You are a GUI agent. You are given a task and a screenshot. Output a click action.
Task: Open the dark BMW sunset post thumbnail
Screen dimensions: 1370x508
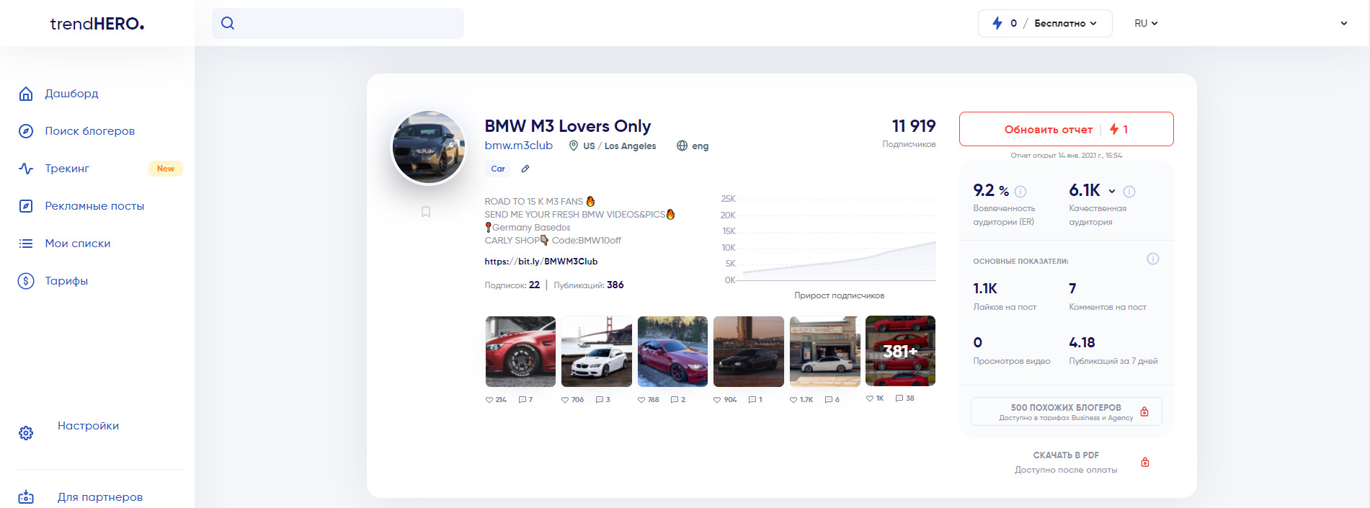[x=749, y=352]
